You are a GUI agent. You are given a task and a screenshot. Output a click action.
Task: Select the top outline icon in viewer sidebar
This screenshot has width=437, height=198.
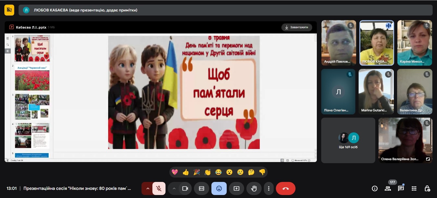(8, 38)
